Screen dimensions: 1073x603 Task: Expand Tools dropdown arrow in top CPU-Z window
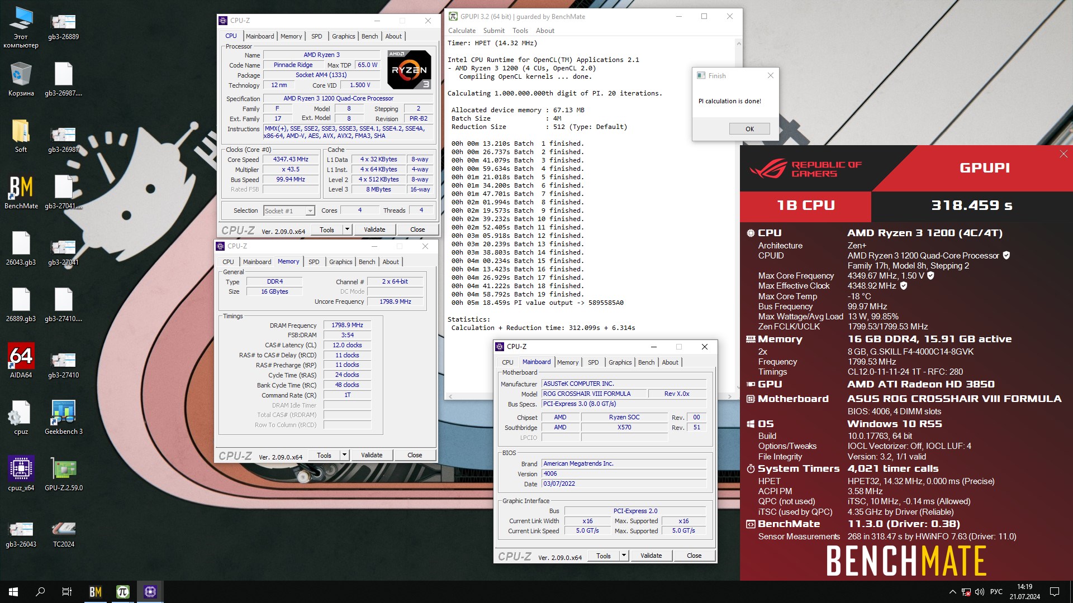click(347, 229)
